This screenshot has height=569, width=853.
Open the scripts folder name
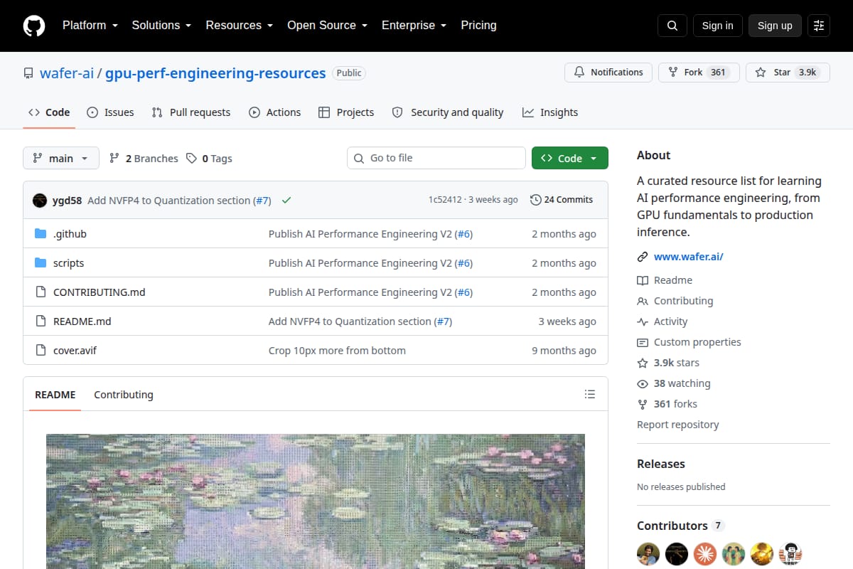68,263
